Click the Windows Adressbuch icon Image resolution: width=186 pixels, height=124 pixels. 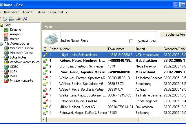coord(6,62)
